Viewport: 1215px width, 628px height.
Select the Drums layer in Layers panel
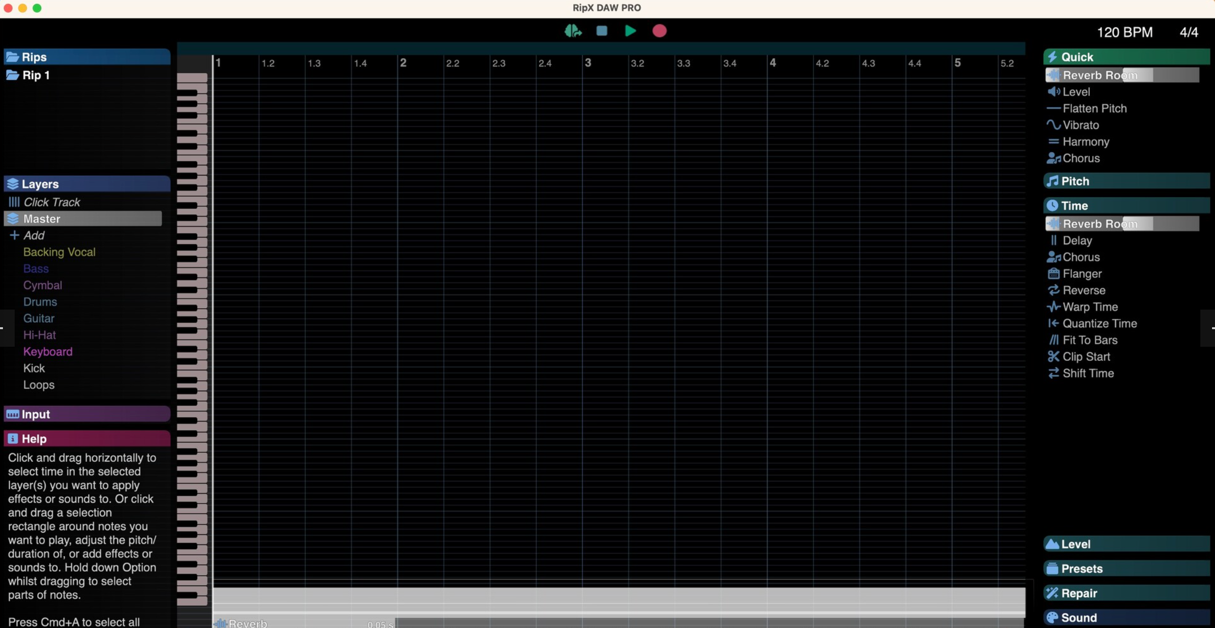pyautogui.click(x=39, y=302)
